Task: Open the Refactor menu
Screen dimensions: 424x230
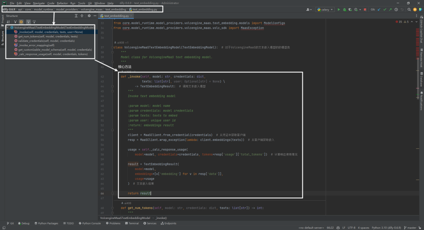Action: pyautogui.click(x=62, y=3)
